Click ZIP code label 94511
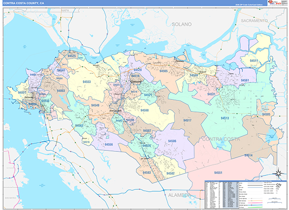The image size is (289, 210). [x=254, y=61]
